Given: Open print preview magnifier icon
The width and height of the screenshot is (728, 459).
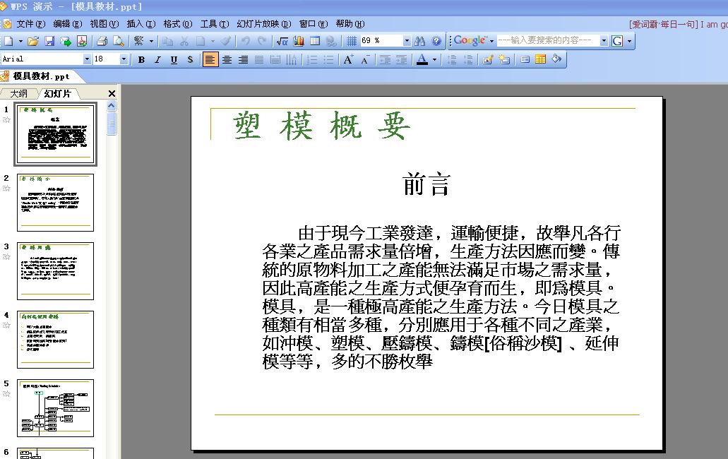Looking at the screenshot, I should (119, 41).
